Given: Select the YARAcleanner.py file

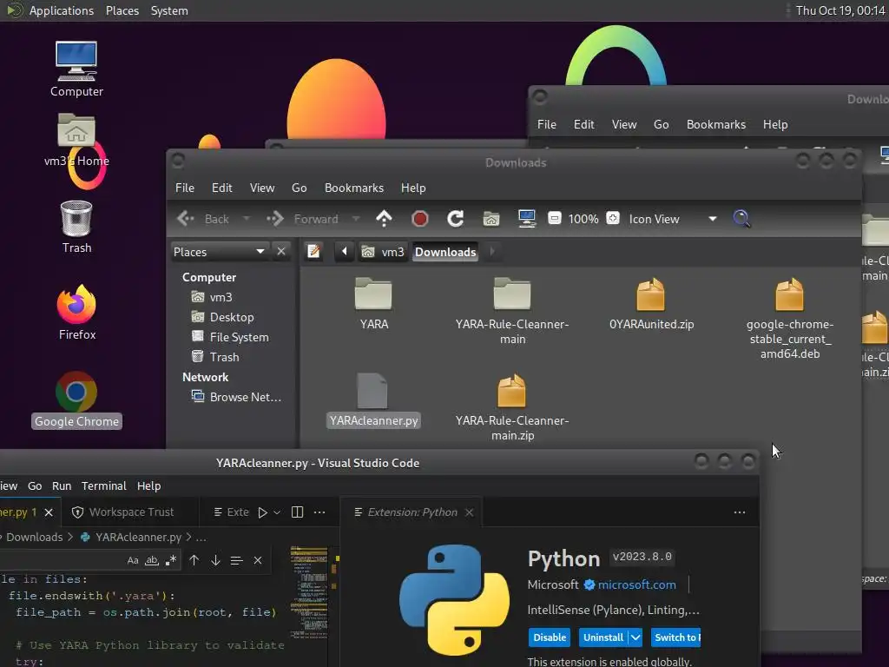Looking at the screenshot, I should (373, 400).
